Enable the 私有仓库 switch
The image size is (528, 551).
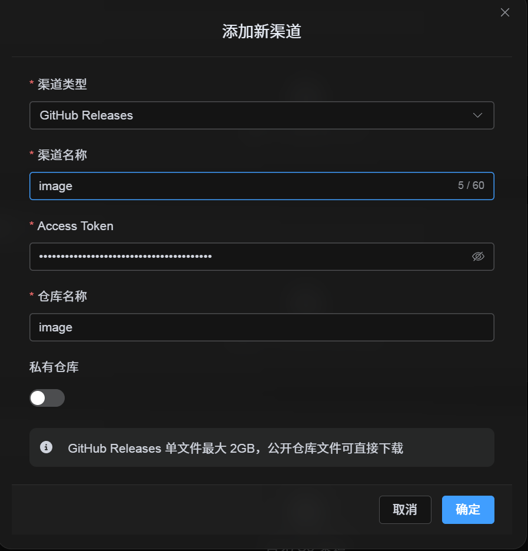click(x=47, y=398)
